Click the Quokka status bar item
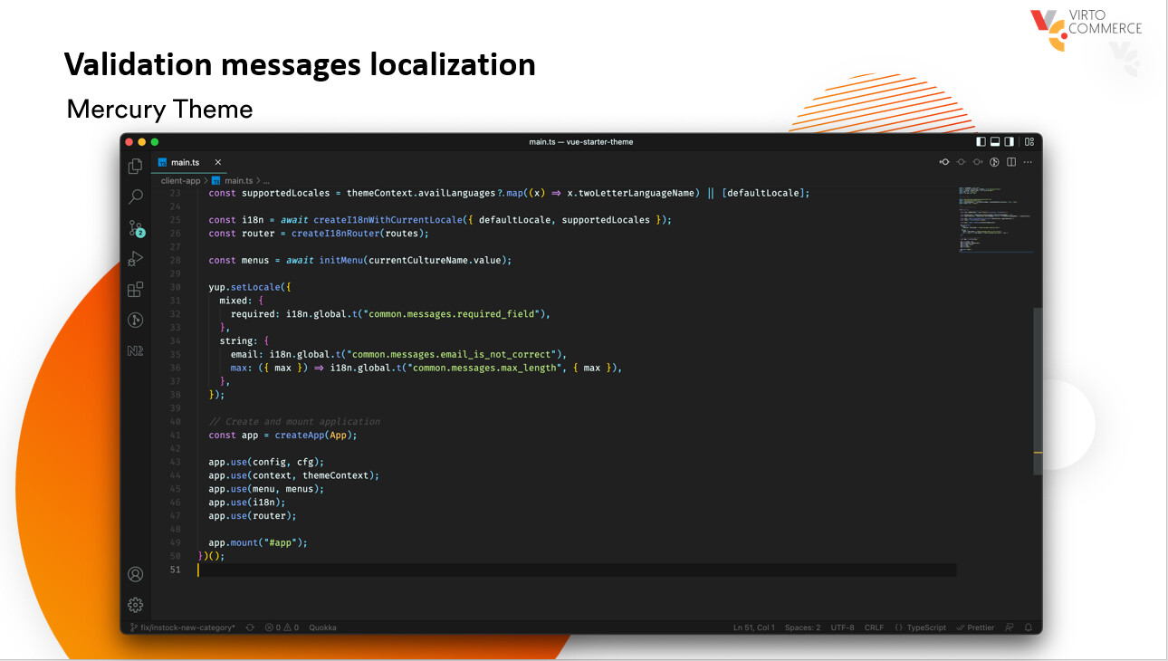 point(323,627)
